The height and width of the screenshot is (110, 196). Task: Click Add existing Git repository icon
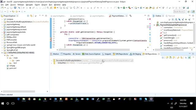coord(167,58)
